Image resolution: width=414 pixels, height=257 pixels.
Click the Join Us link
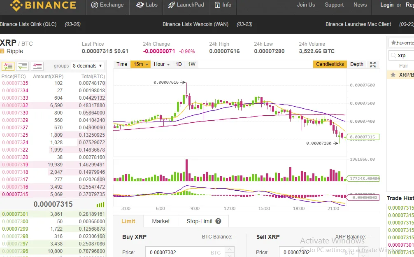(x=306, y=5)
